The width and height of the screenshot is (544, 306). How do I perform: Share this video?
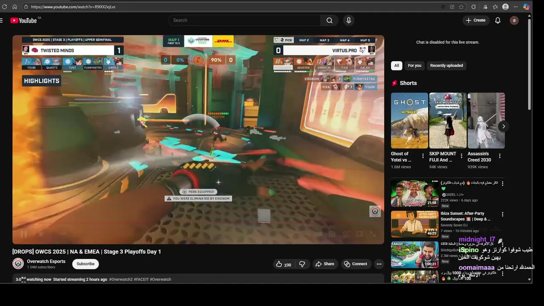click(325, 264)
